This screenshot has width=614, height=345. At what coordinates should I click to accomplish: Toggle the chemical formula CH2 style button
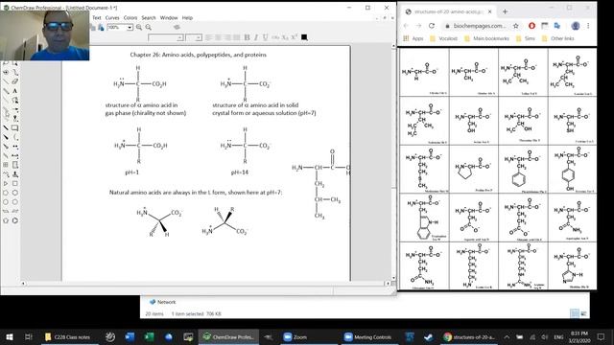(275, 37)
